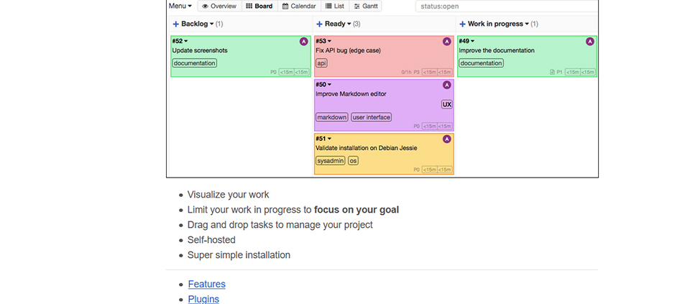Click plus icon beside Work in progress
Screen dimensions: 685x304
coord(462,24)
